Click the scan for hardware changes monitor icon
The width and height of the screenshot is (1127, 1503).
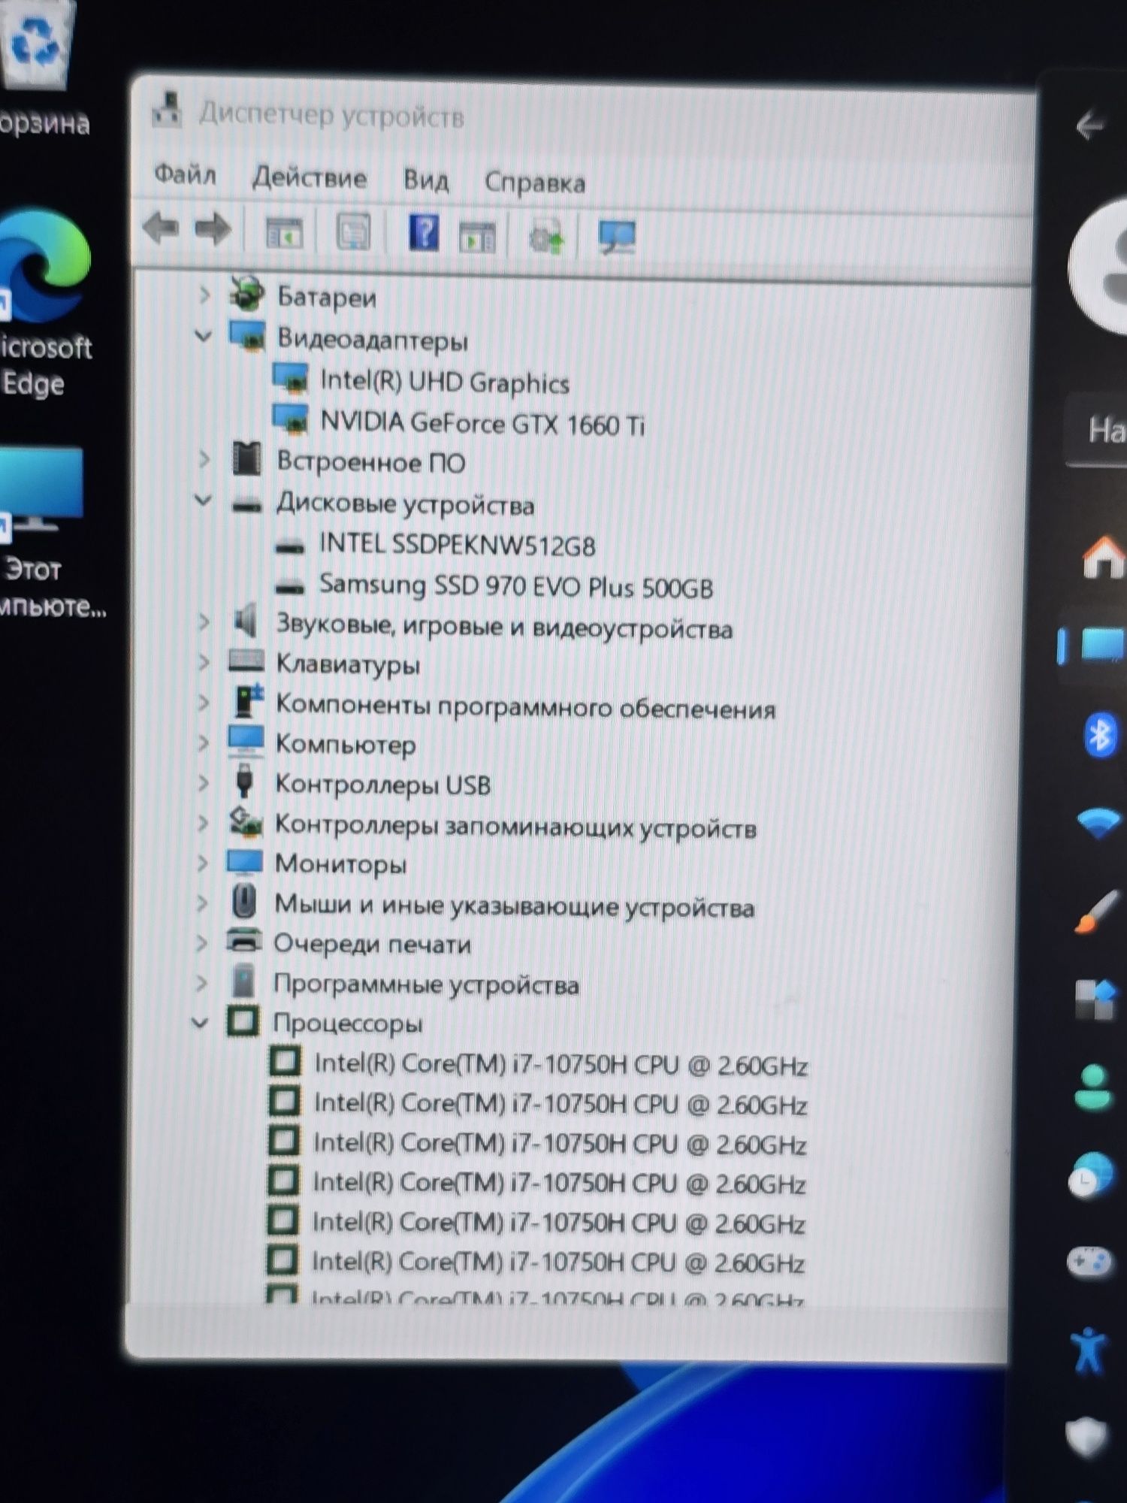(x=617, y=237)
